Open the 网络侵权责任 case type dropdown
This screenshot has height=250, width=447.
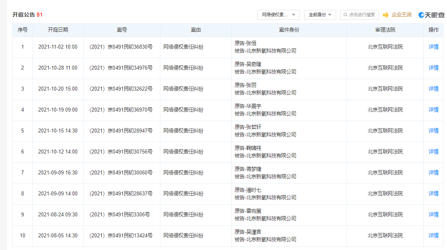(x=278, y=15)
